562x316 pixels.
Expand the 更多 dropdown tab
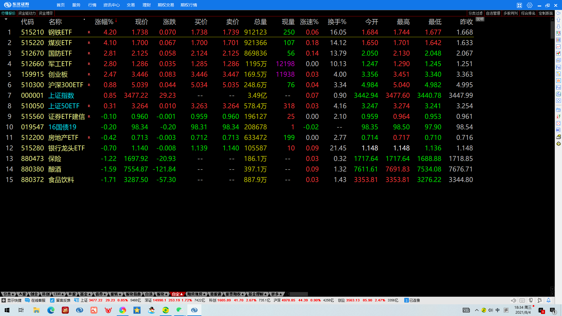276,294
